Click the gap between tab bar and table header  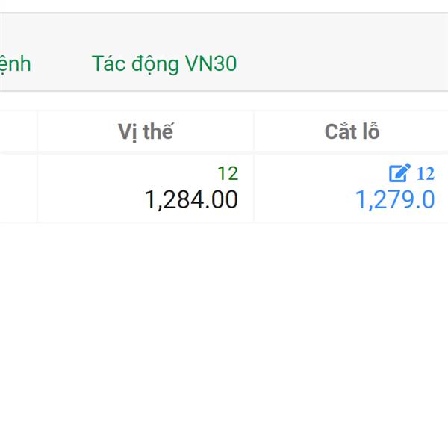tap(224, 102)
